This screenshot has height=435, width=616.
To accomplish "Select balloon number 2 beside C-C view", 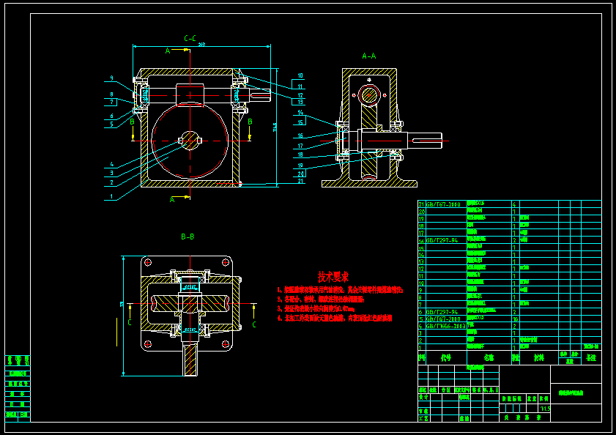I will pos(111,182).
